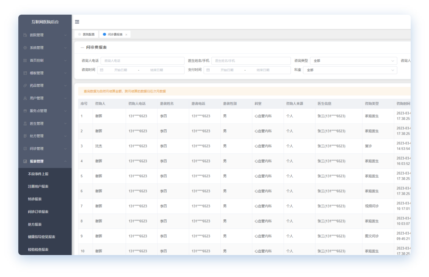Screen dimensions: 429x277
Task: Click the 药品管理 pill icon in sidebar
Action: coord(25,86)
